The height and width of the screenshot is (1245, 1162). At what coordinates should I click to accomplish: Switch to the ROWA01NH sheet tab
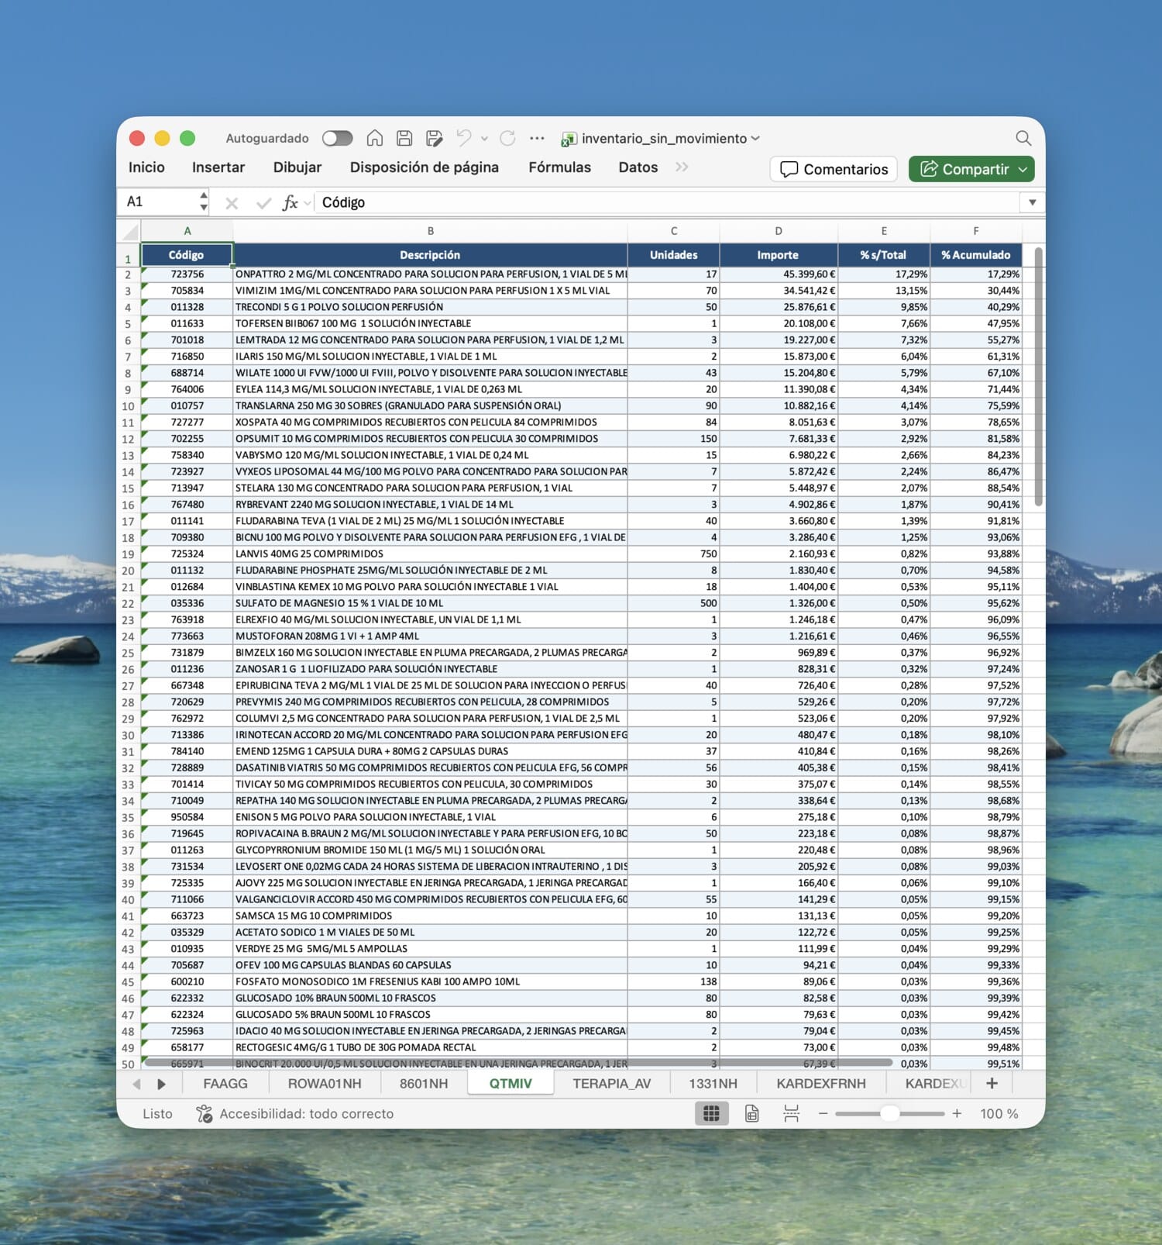pyautogui.click(x=325, y=1084)
